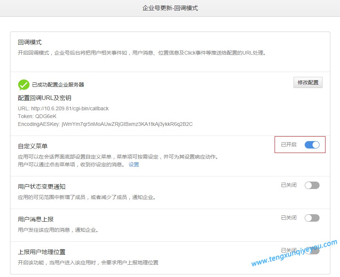This screenshot has height=277, width=340.
Task: Click the 自定义菜单 heading
Action: (x=33, y=146)
